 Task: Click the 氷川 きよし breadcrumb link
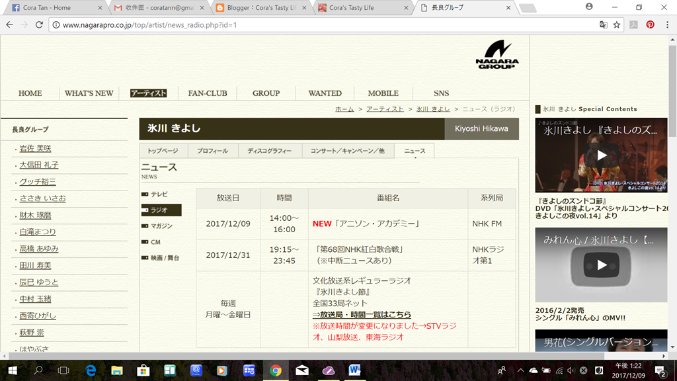click(433, 109)
